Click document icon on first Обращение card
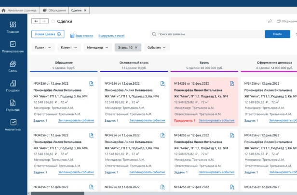 click(x=91, y=84)
